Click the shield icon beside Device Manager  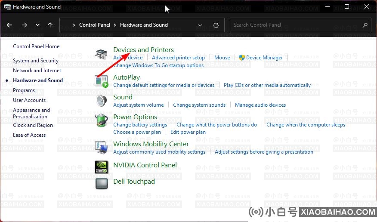pos(241,58)
